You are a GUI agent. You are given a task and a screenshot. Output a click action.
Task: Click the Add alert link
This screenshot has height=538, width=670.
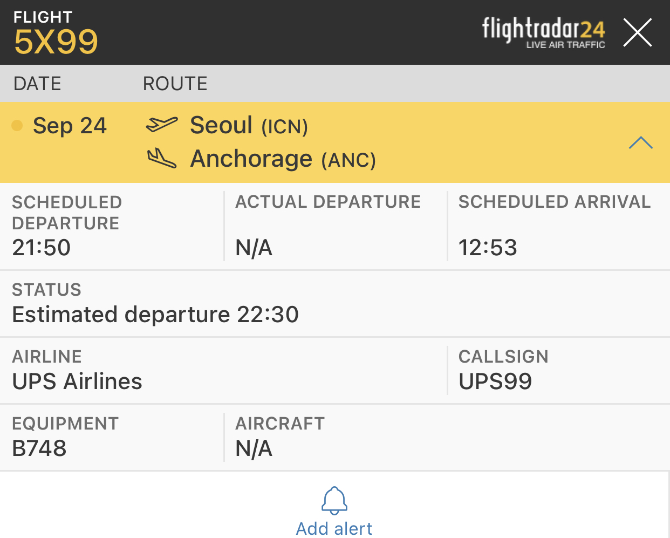(x=334, y=528)
